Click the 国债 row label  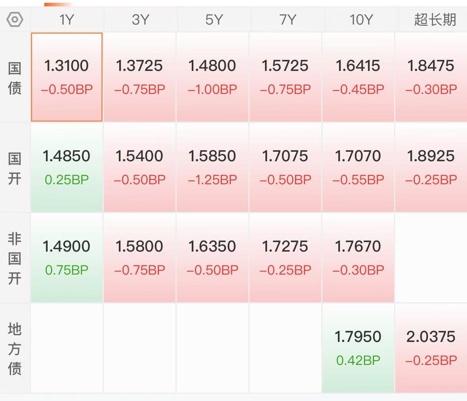[15, 78]
